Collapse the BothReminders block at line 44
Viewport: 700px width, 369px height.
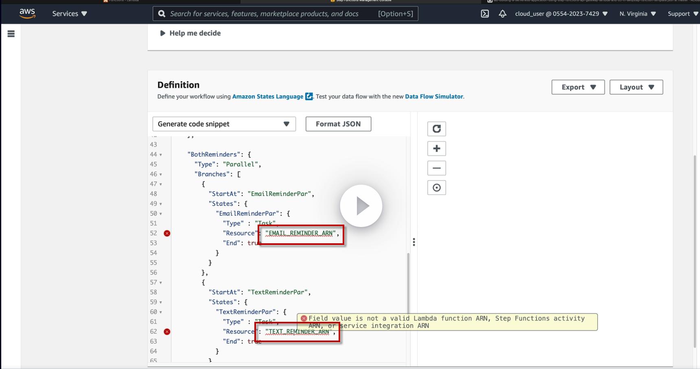pyautogui.click(x=161, y=155)
